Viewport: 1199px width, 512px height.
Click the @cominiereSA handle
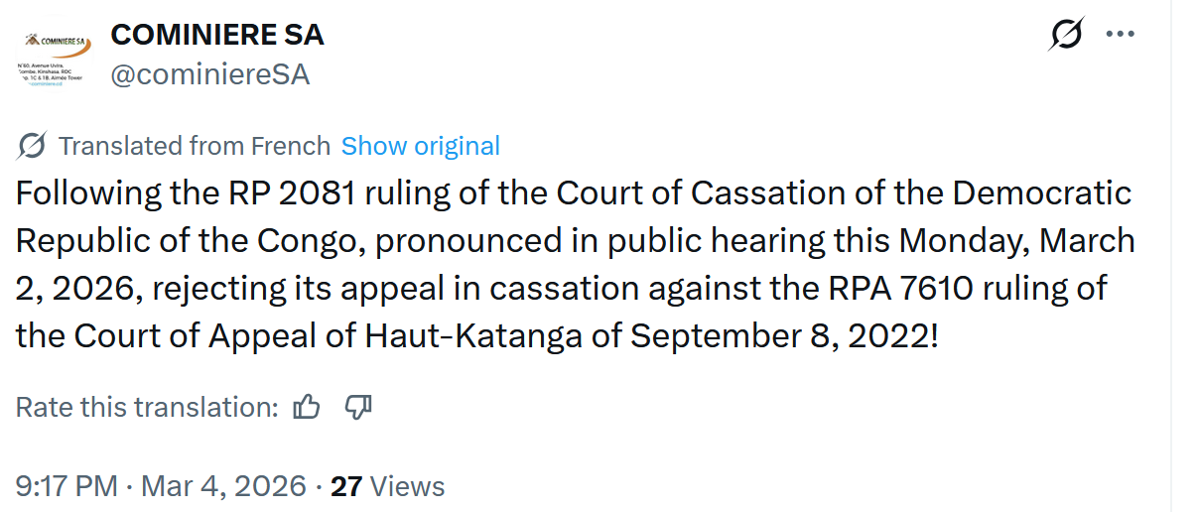click(210, 74)
